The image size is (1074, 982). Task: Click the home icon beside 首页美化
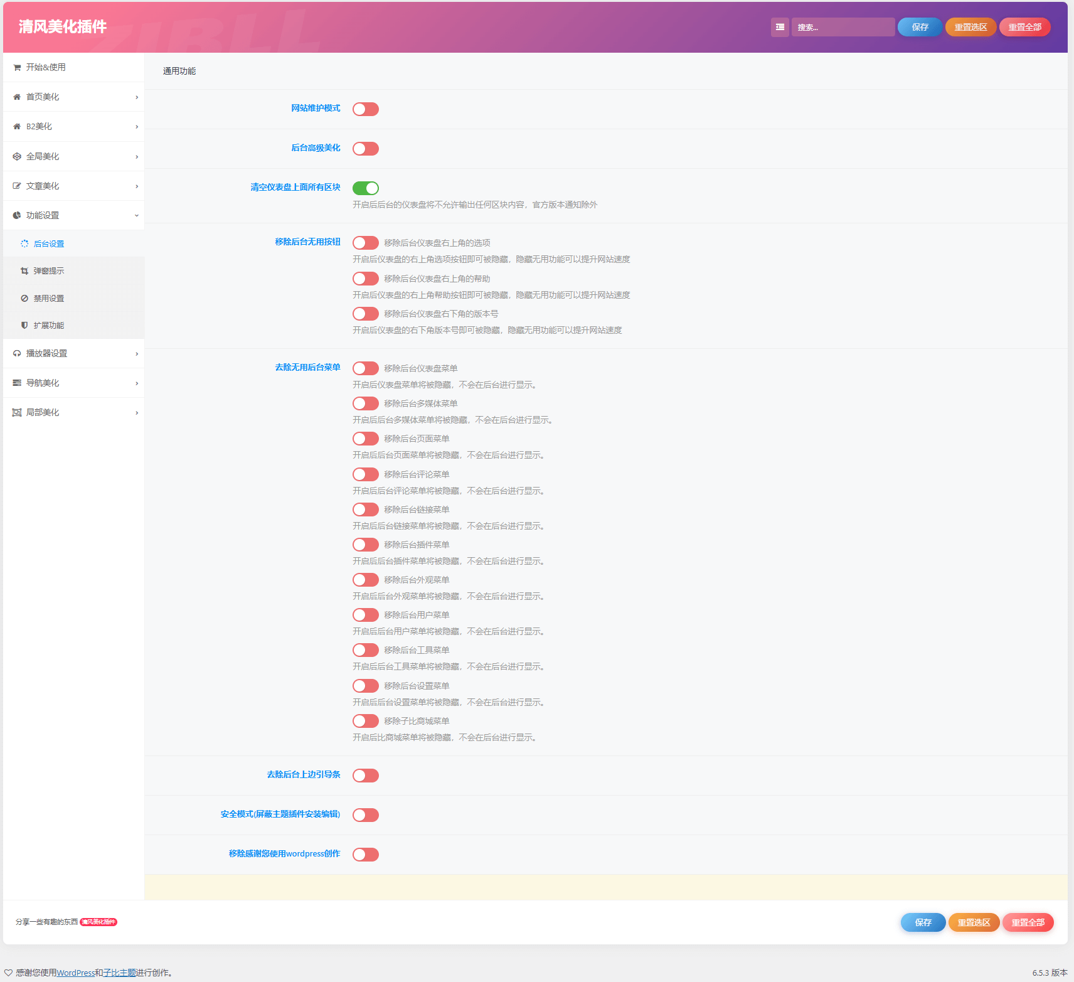(17, 97)
